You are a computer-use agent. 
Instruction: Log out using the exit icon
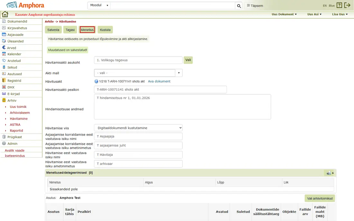pyautogui.click(x=347, y=5)
